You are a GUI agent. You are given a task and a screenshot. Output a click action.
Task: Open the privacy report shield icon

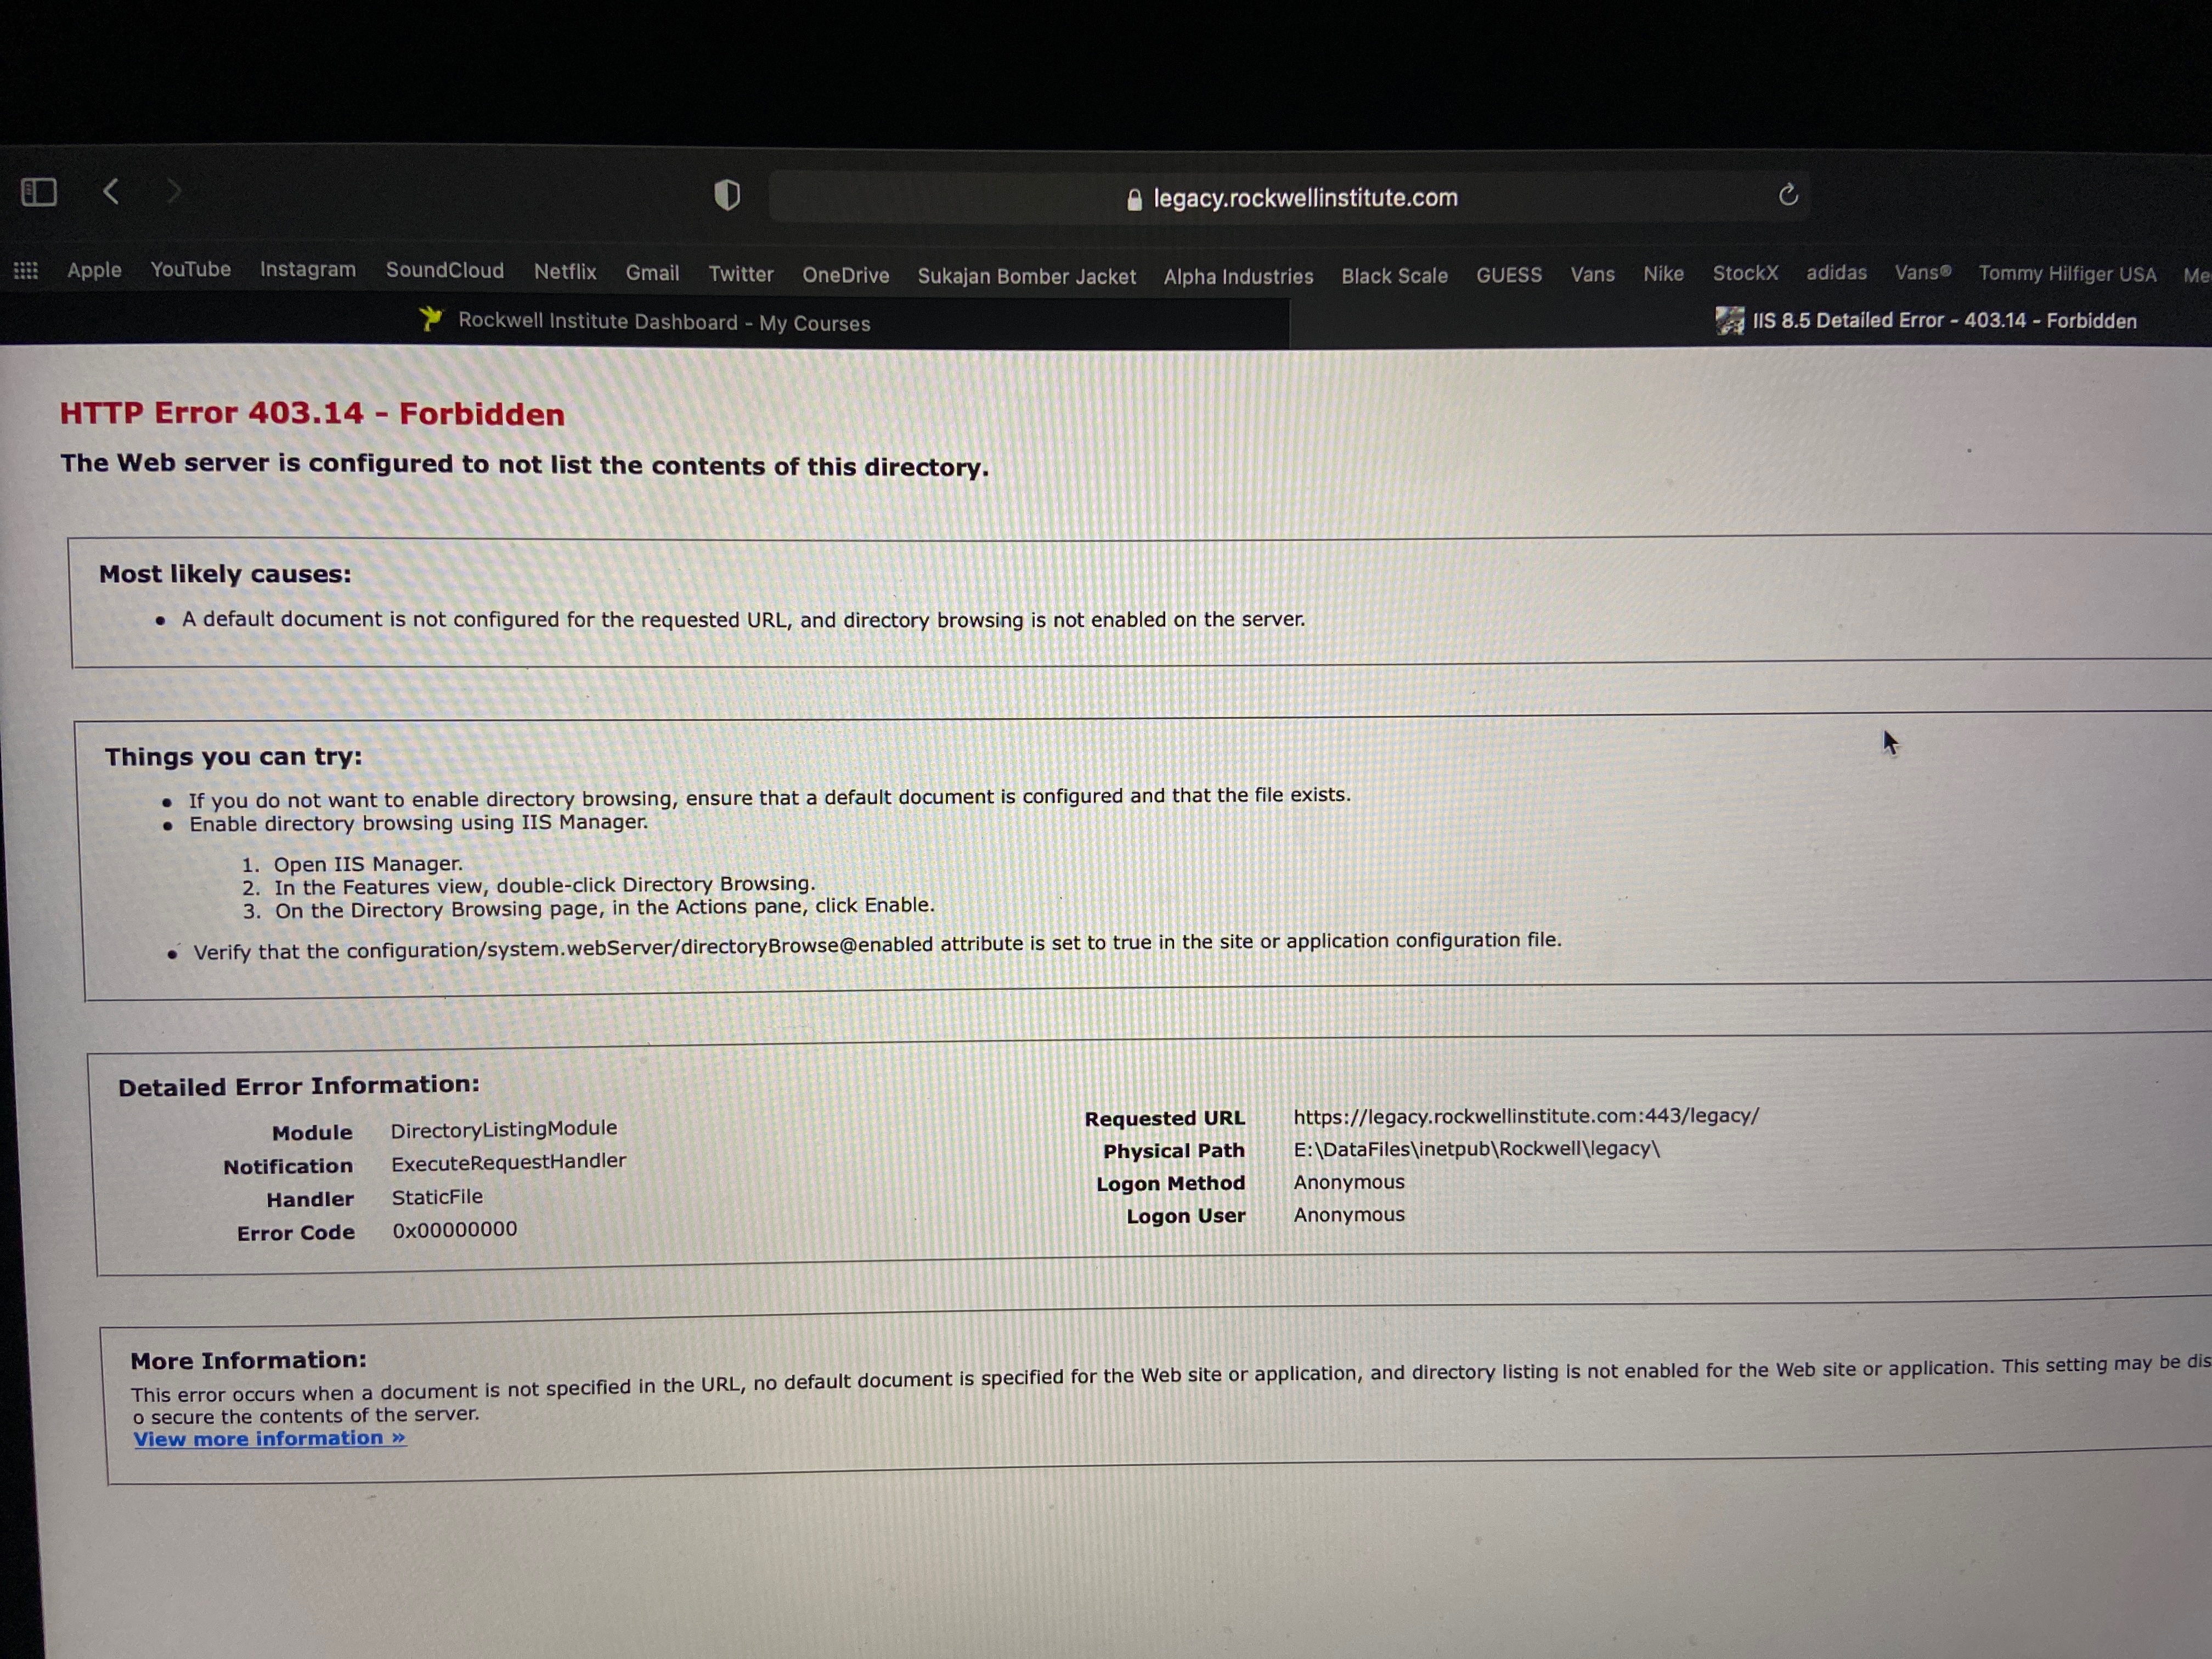pos(727,195)
